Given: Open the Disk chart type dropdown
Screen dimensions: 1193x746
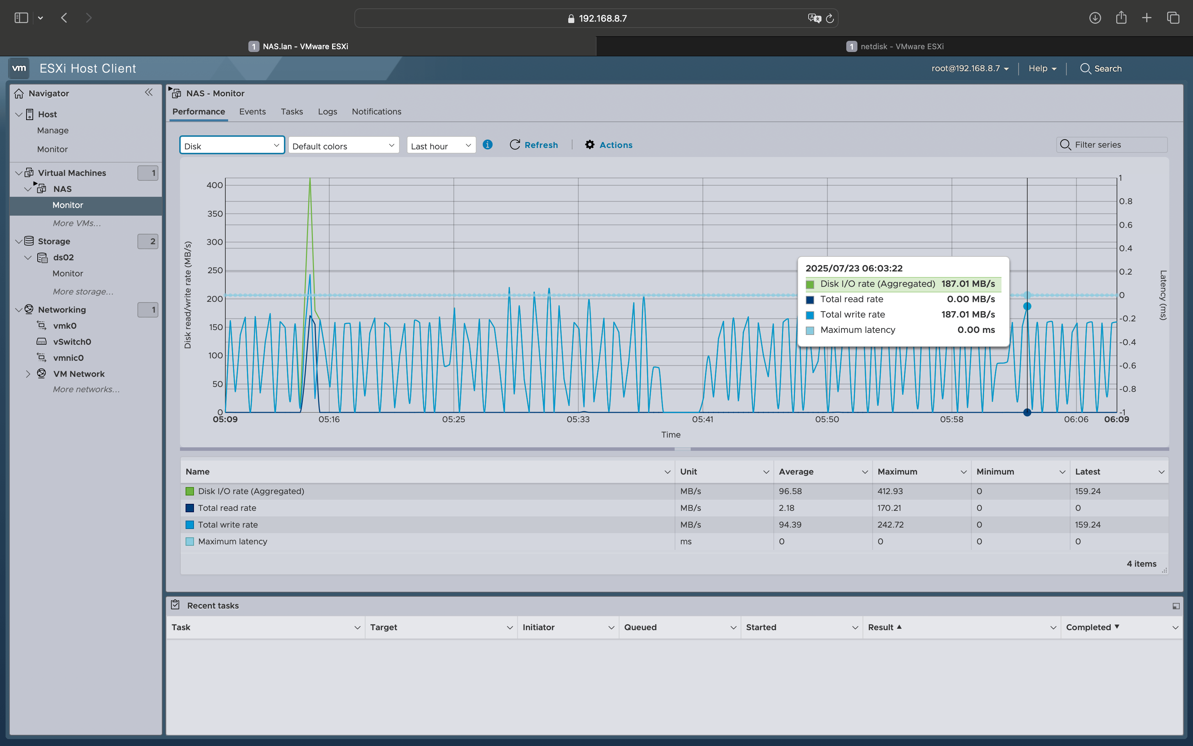Looking at the screenshot, I should pos(232,146).
